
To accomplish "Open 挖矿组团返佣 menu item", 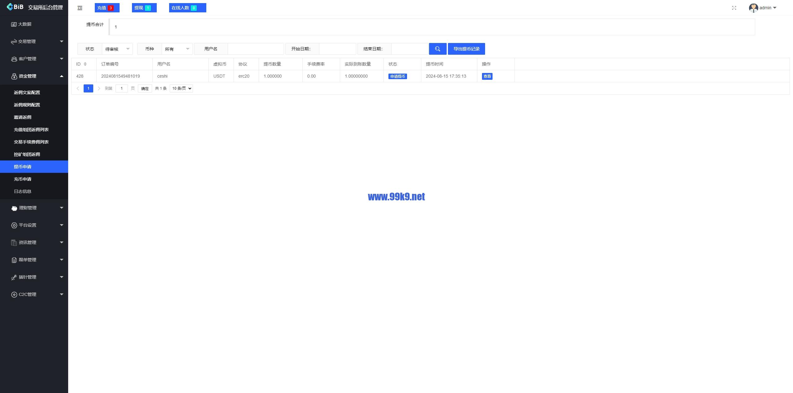I will 34,154.
